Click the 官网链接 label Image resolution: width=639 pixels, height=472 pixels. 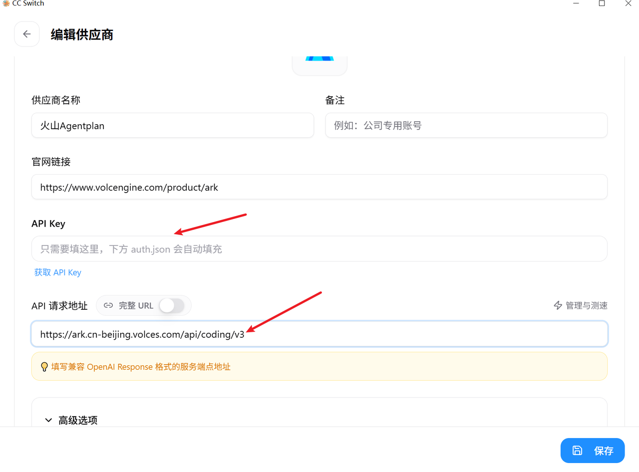coord(51,162)
